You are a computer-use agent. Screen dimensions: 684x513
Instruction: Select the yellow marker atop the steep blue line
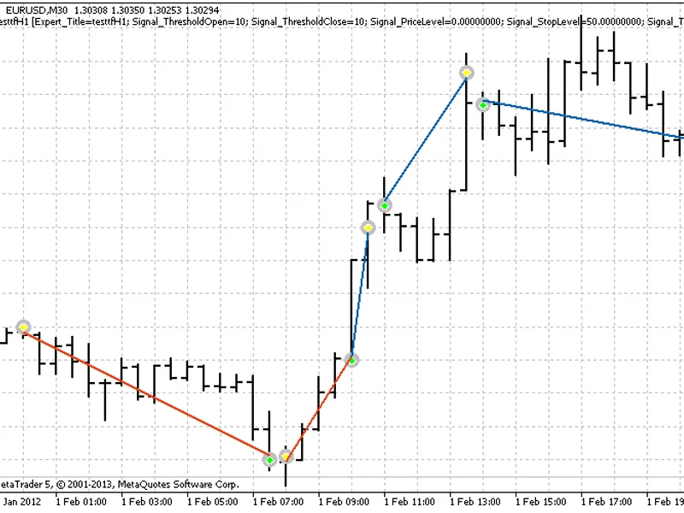pos(369,227)
